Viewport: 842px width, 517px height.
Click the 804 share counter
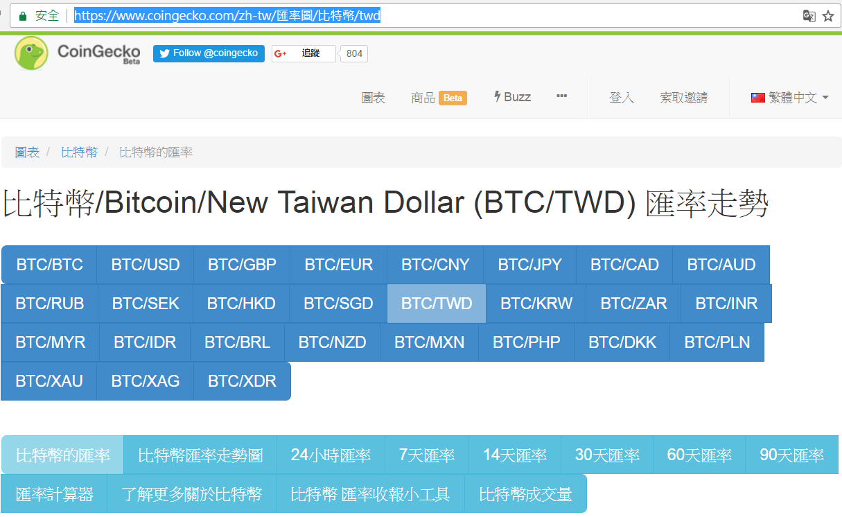click(x=353, y=53)
